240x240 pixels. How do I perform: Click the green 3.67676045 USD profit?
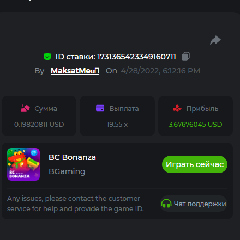click(195, 125)
